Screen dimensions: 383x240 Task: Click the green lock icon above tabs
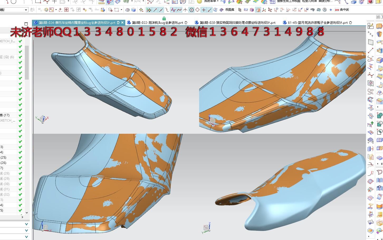point(164,19)
